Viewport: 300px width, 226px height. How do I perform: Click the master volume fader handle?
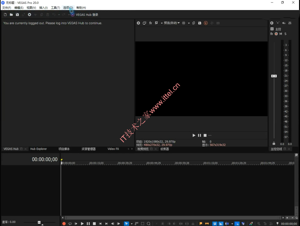274,76
